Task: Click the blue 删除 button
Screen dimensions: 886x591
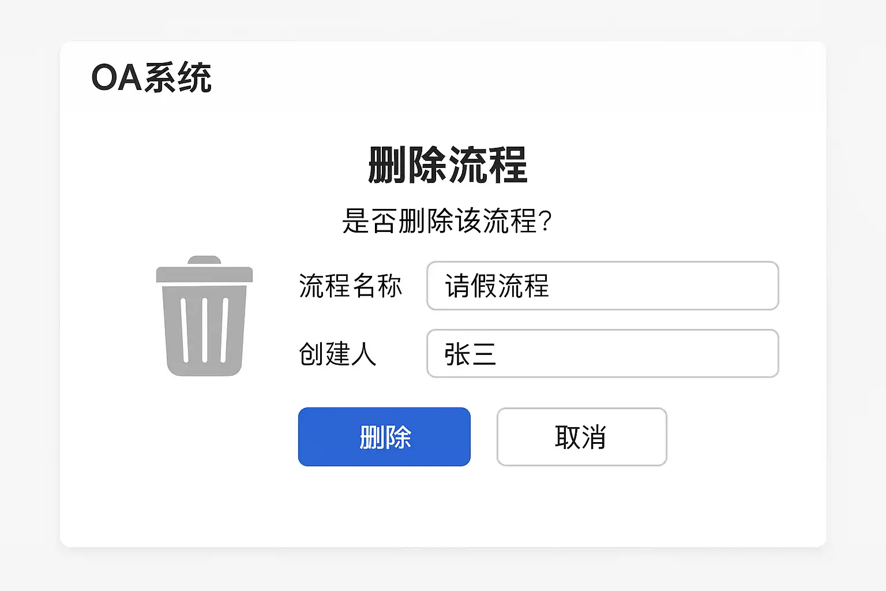Action: point(384,437)
